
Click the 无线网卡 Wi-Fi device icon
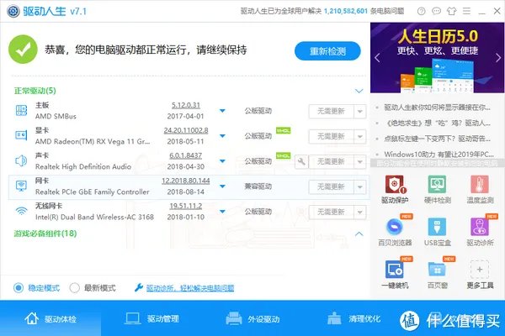[x=21, y=211]
